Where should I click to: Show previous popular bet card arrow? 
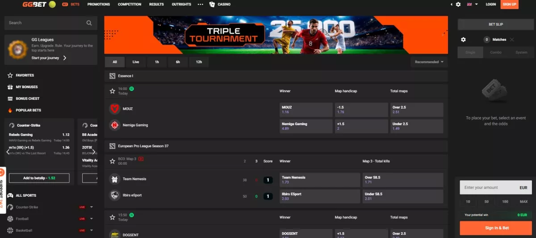[x=8, y=152]
